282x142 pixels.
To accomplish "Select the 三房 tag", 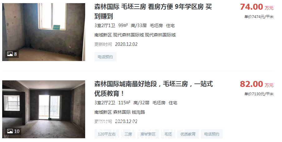I will click(x=128, y=134).
